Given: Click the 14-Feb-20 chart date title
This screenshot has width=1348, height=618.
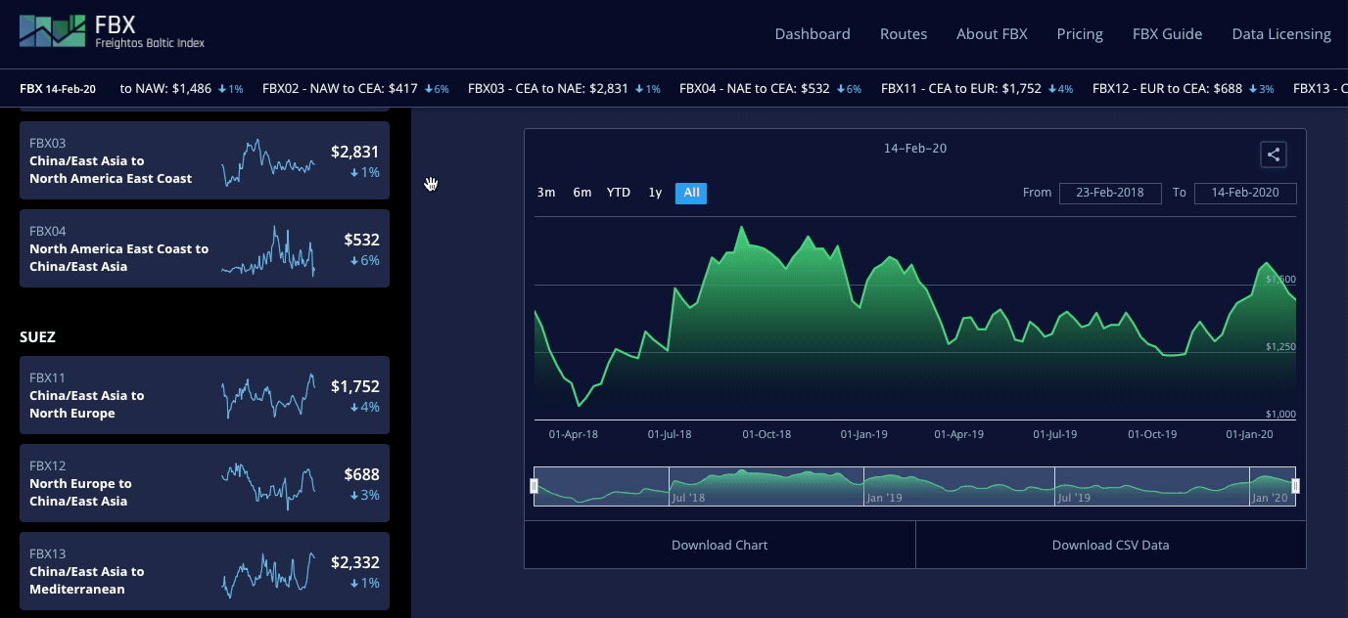Looking at the screenshot, I should tap(915, 149).
